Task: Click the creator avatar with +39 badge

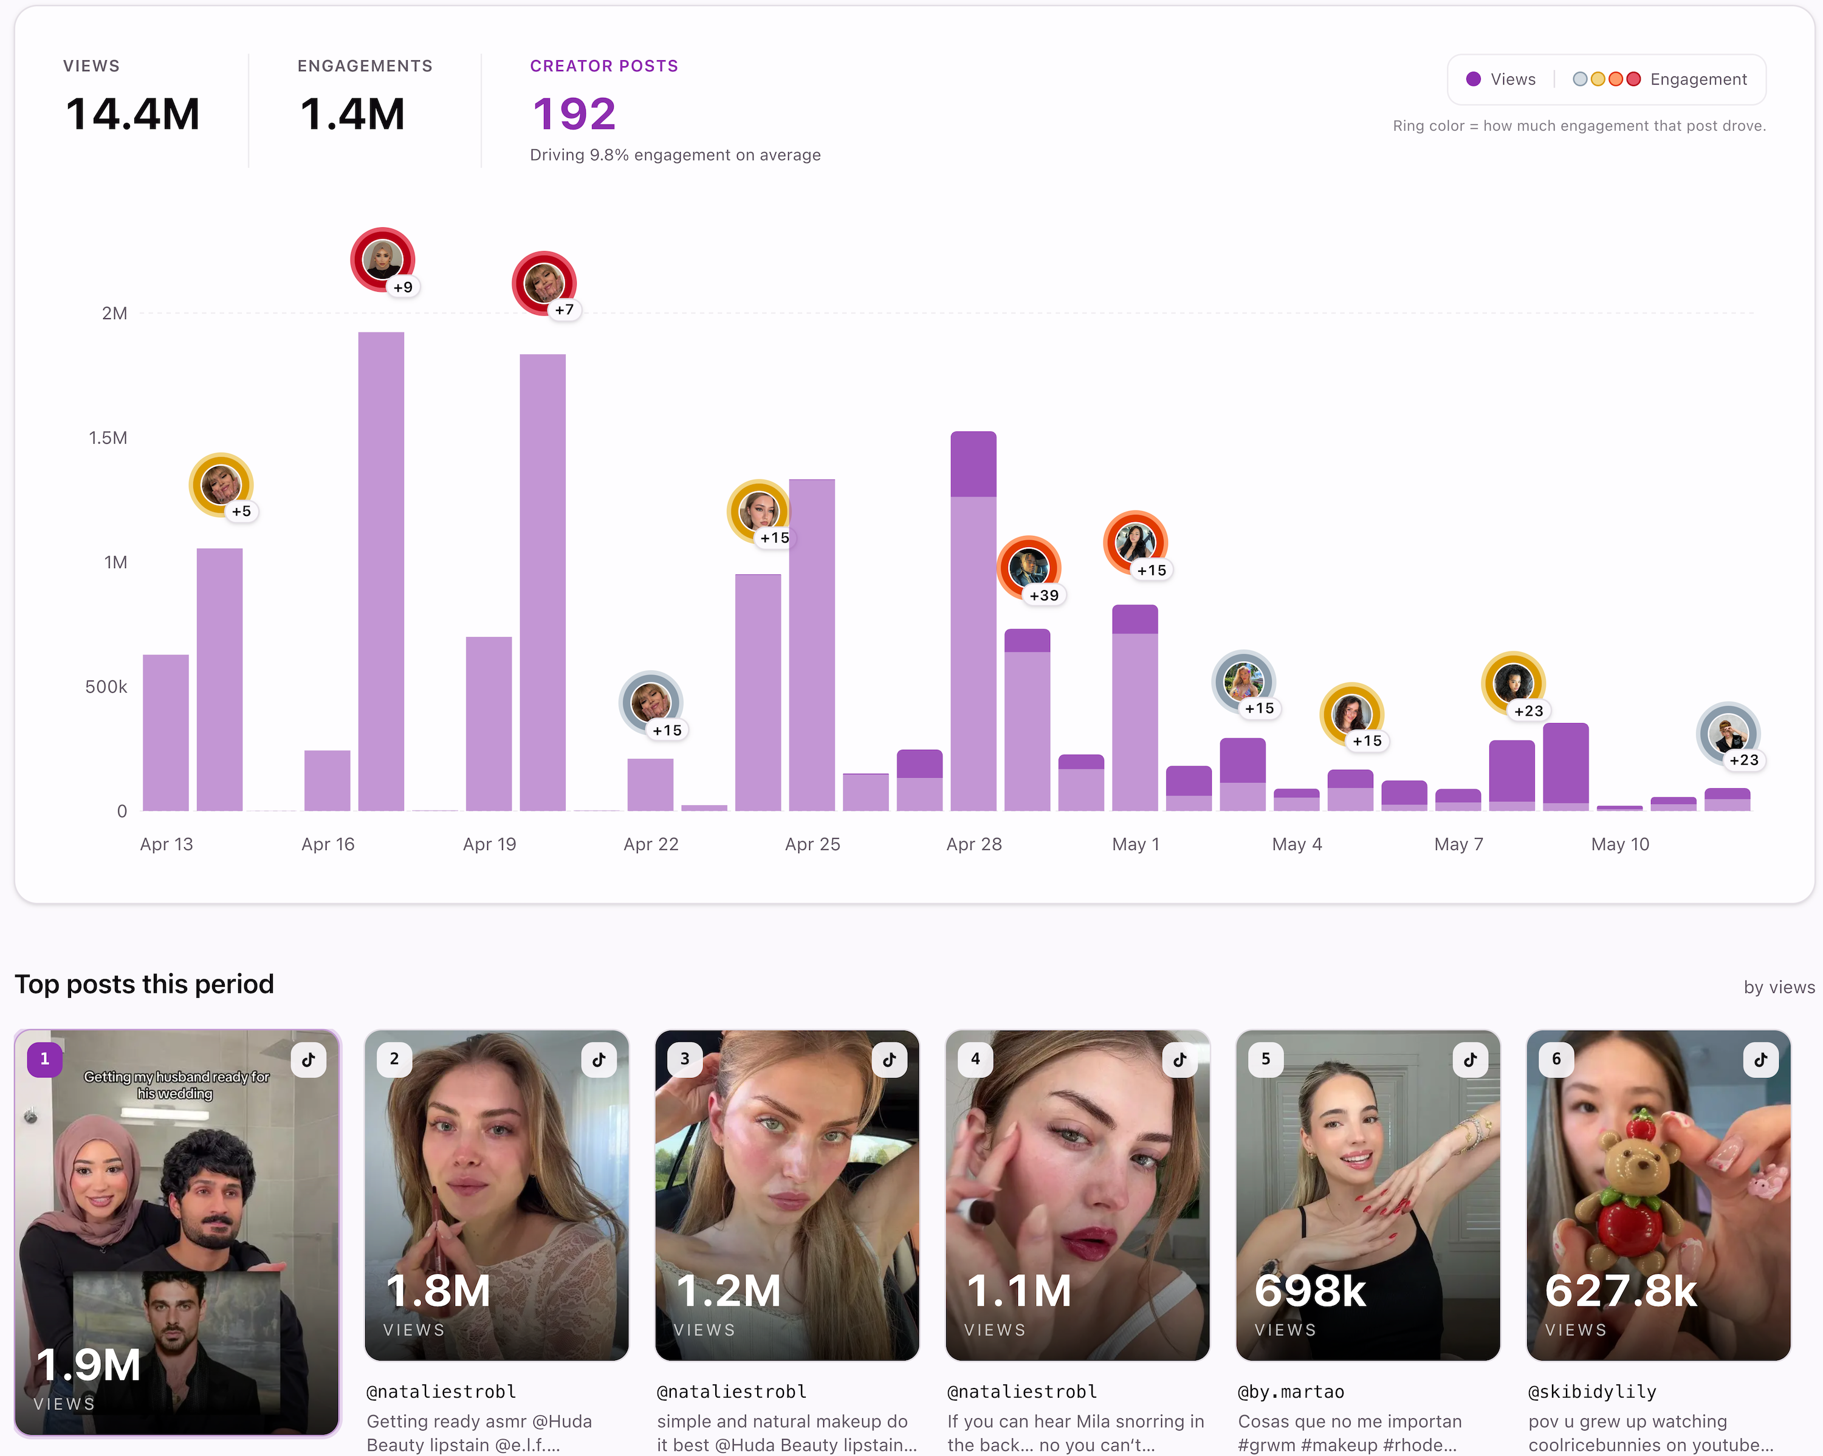Action: 1028,568
